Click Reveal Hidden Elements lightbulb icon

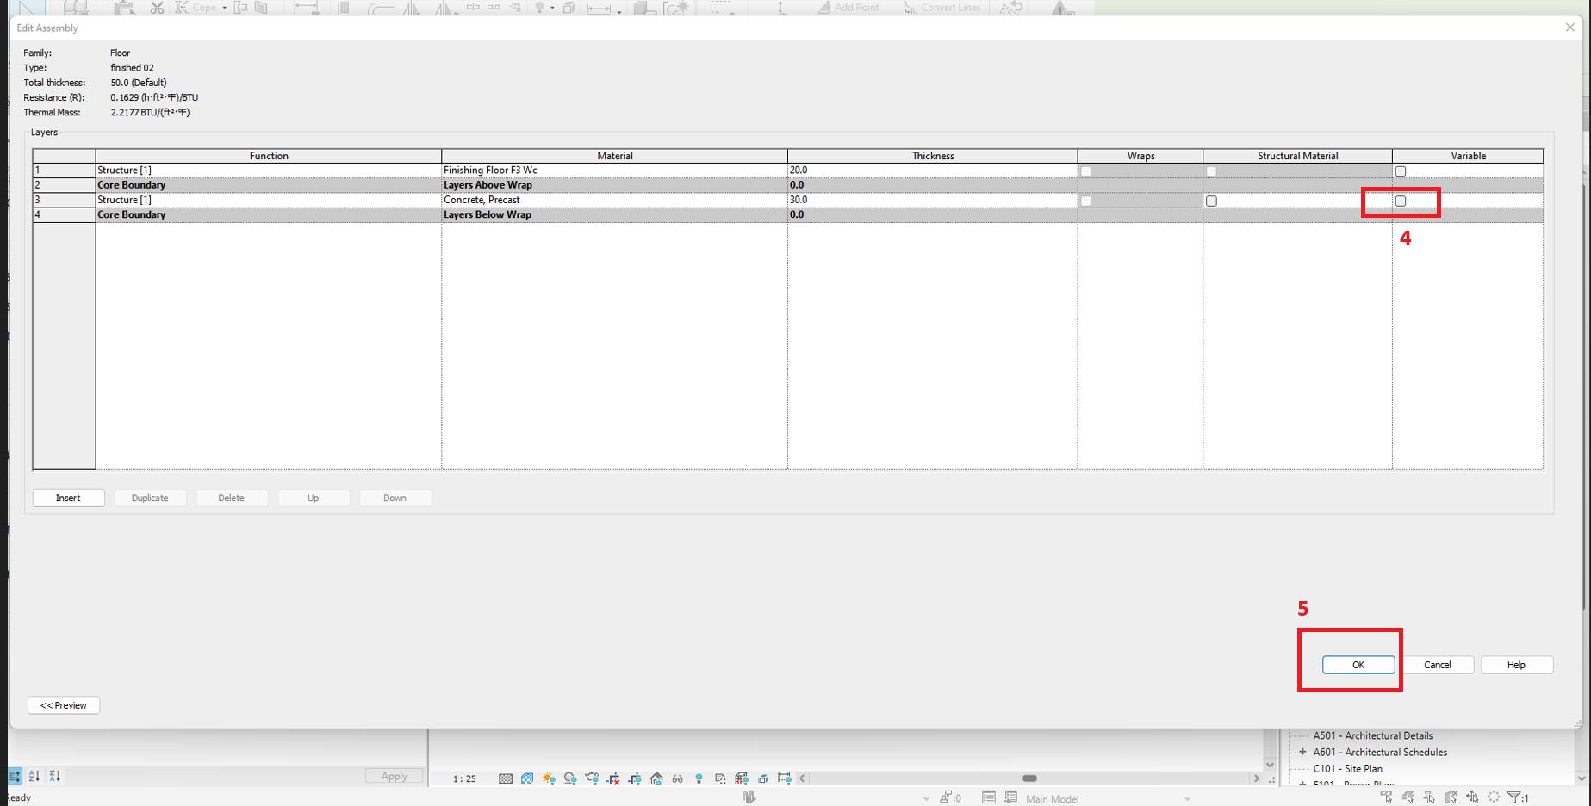(699, 778)
